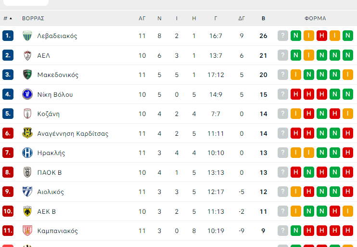Open the ΠΑΟΚ Β team link
The width and height of the screenshot is (357, 247).
click(x=50, y=172)
